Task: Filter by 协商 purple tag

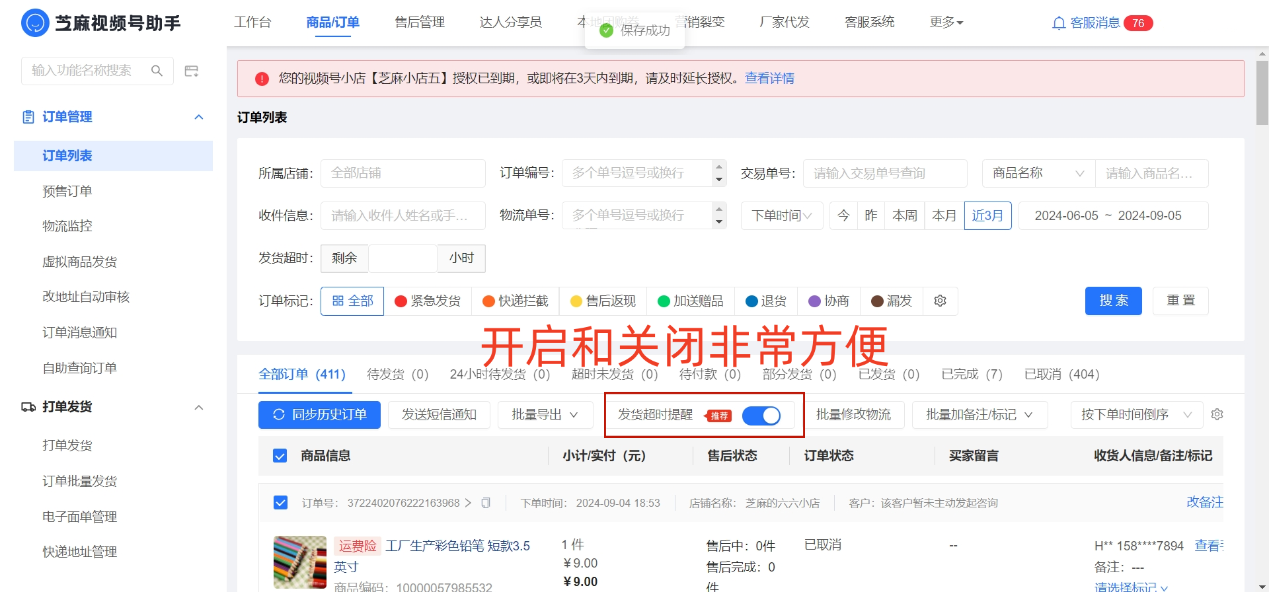Action: [x=829, y=301]
